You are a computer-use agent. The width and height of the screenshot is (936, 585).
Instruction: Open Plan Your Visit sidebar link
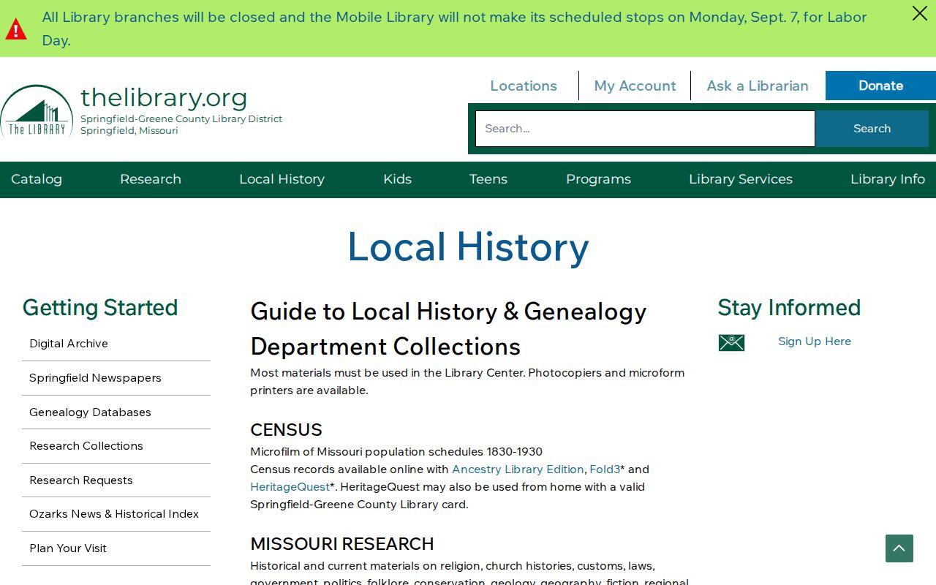(x=116, y=548)
